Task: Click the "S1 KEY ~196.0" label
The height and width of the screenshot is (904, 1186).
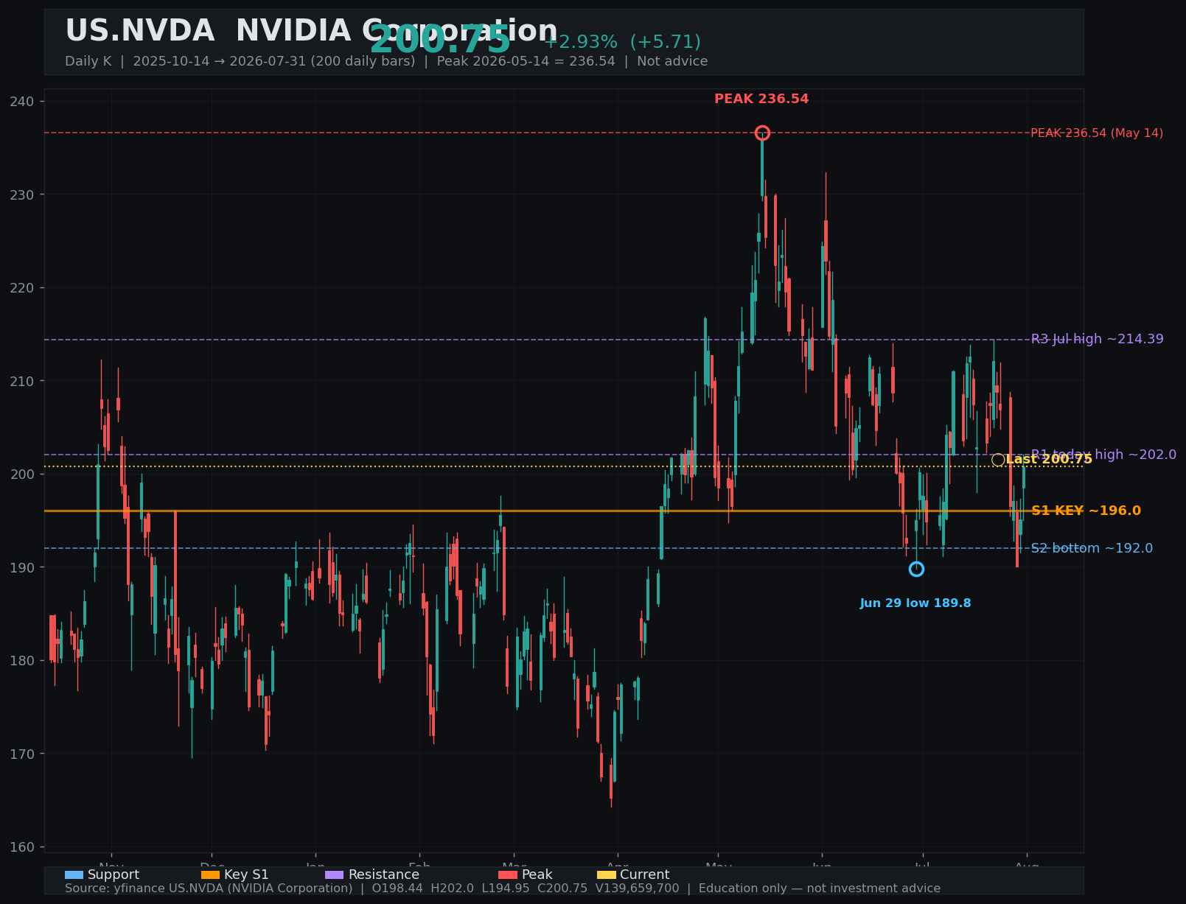Action: click(1086, 511)
